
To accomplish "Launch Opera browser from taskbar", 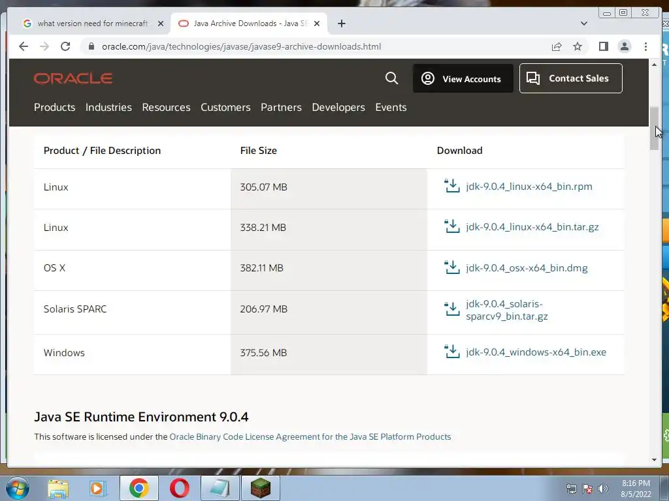I will [x=180, y=488].
